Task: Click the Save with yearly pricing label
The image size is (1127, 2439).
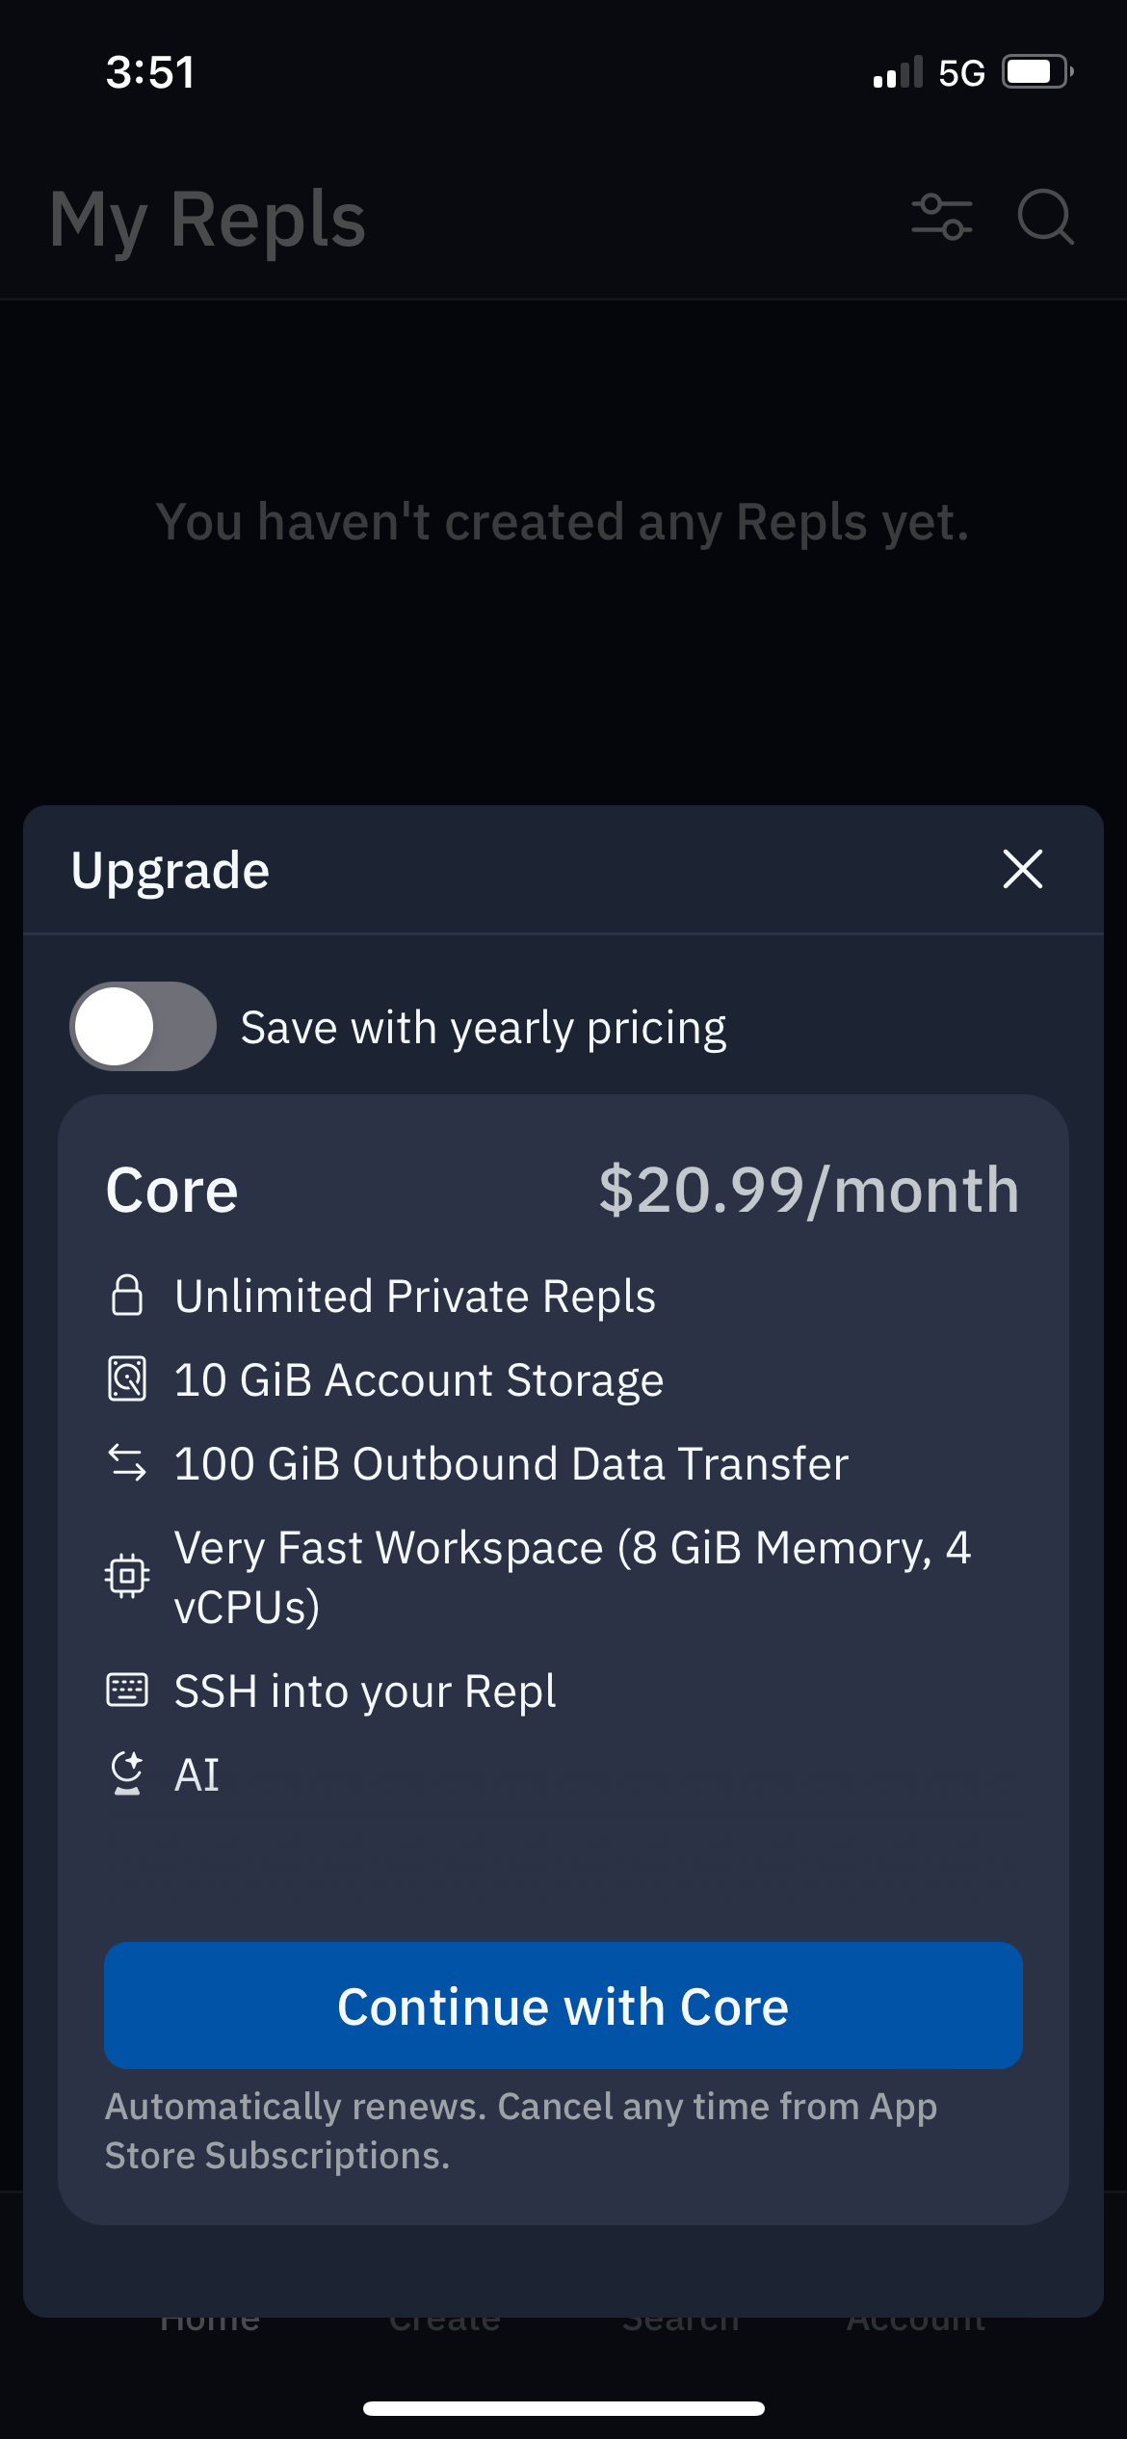Action: coord(483,1028)
